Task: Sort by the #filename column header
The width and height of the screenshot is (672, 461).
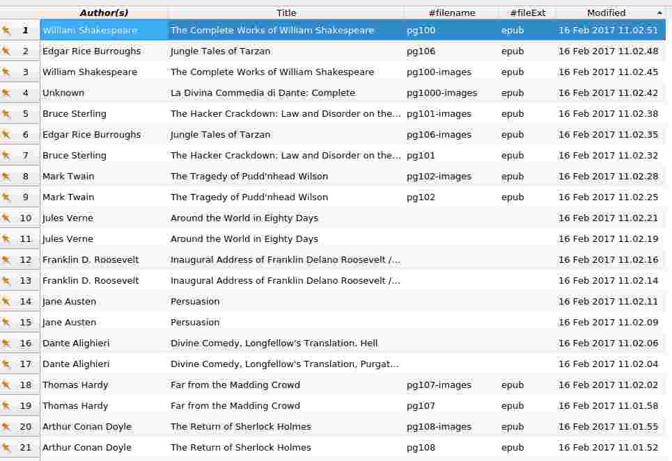Action: (x=452, y=13)
